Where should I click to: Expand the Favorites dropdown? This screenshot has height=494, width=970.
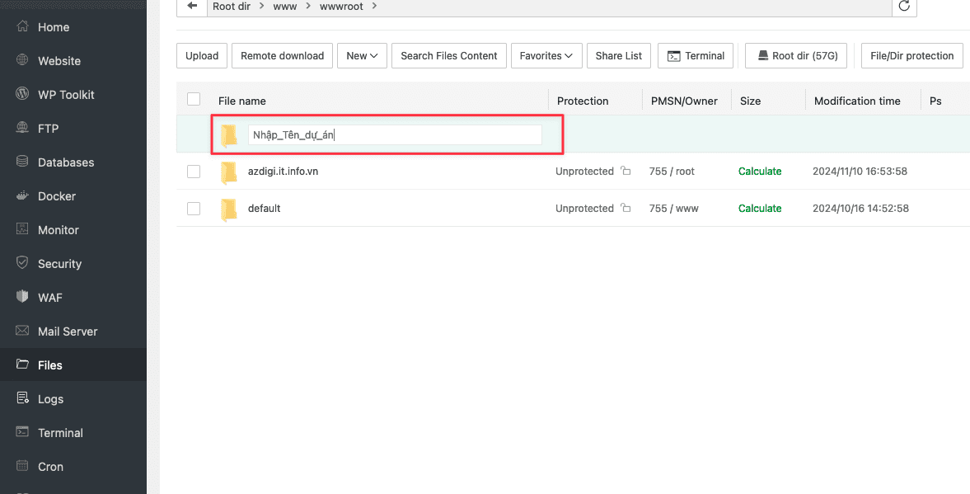click(546, 56)
